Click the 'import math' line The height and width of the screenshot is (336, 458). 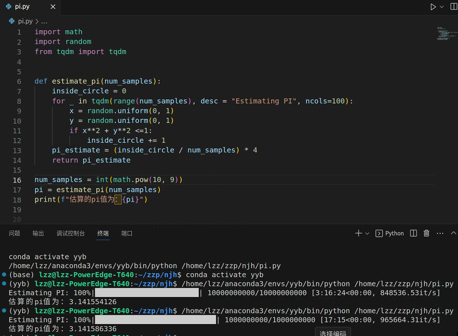pos(58,31)
